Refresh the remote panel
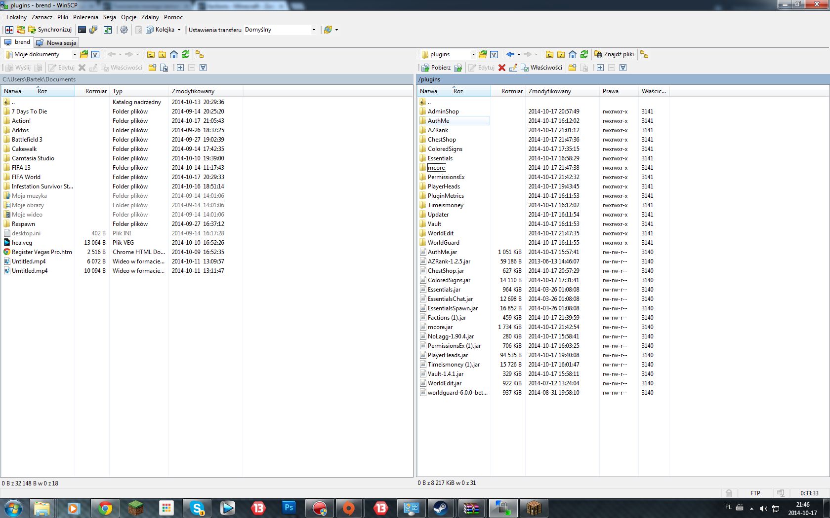The width and height of the screenshot is (830, 518). pyautogui.click(x=584, y=54)
